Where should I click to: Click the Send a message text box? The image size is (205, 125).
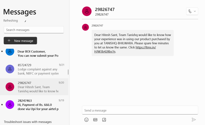pos(140,110)
